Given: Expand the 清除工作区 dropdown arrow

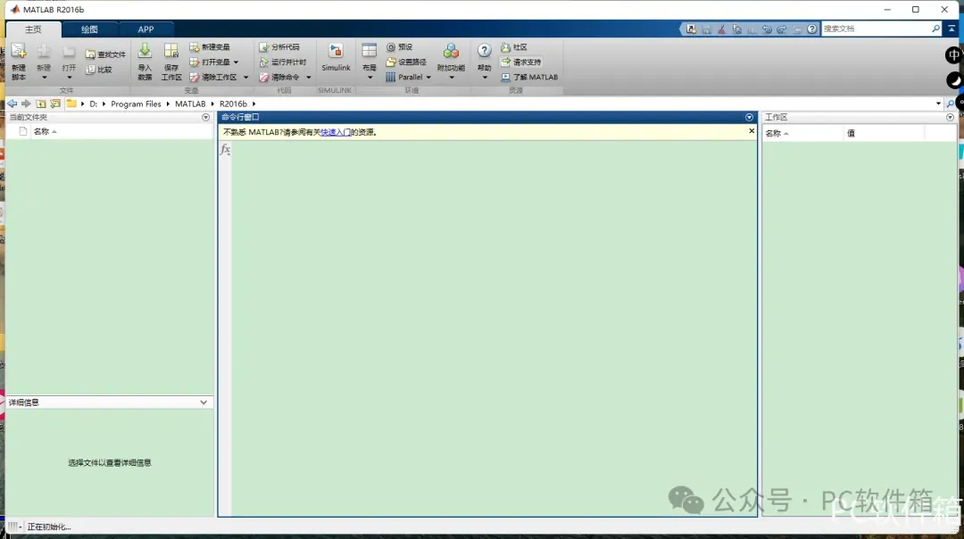Looking at the screenshot, I should pyautogui.click(x=246, y=78).
